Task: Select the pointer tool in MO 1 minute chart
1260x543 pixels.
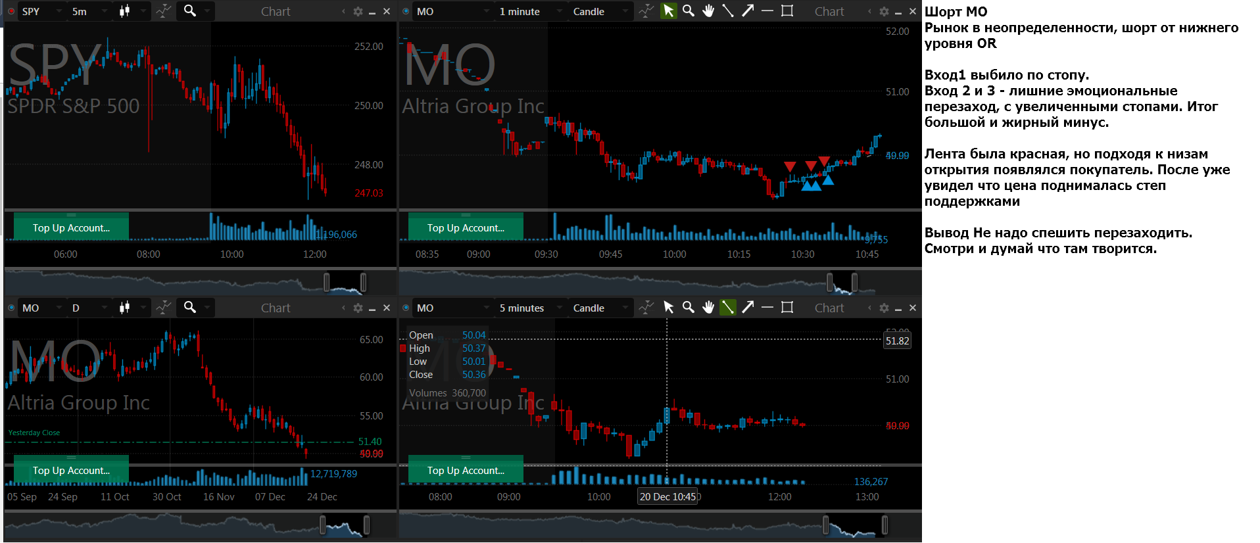Action: (x=669, y=11)
